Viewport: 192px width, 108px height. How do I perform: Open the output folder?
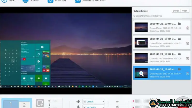tap(185, 11)
